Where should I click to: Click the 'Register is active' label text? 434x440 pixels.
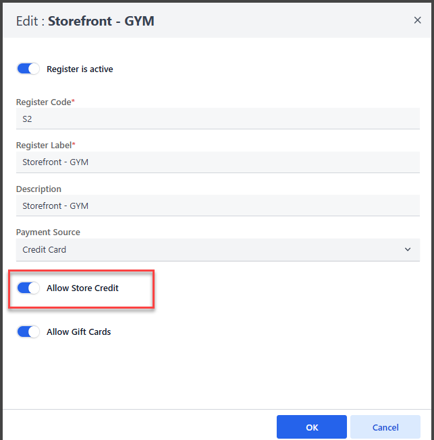coord(80,69)
